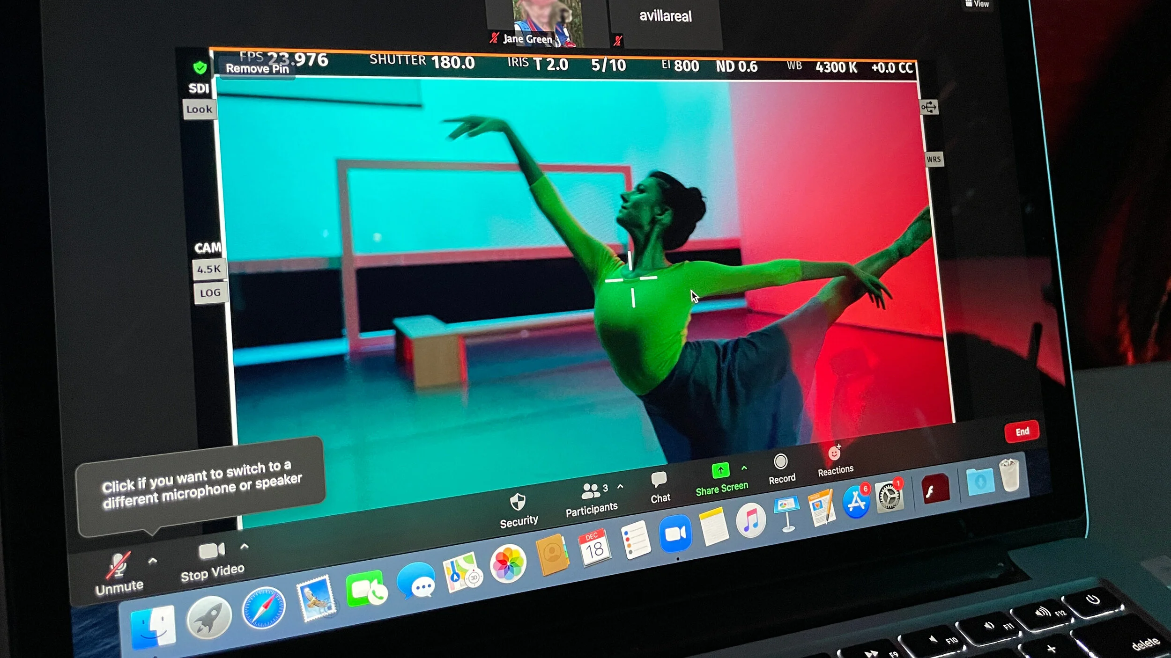Click the green Share Screen icon
The width and height of the screenshot is (1171, 658).
[720, 470]
